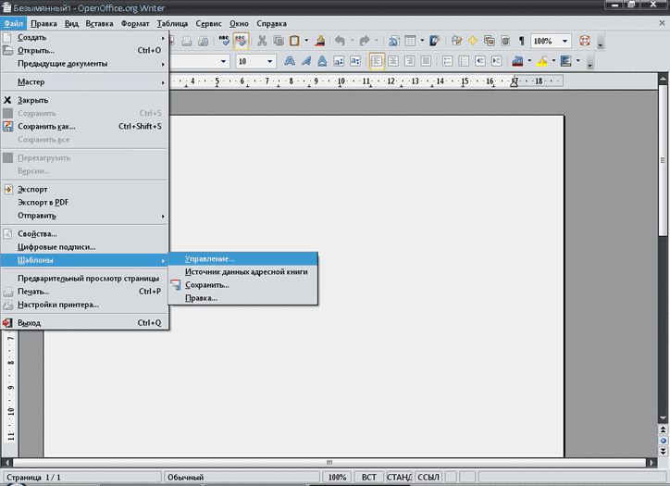
Task: Toggle Bold formatting
Action: pyautogui.click(x=290, y=61)
